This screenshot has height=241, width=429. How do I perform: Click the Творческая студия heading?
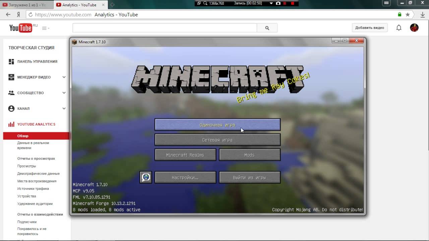(32, 48)
